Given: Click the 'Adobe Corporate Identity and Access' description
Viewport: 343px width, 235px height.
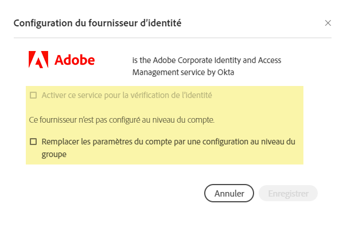Looking at the screenshot, I should pyautogui.click(x=206, y=66).
